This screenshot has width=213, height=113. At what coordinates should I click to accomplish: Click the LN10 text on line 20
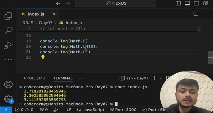(x=88, y=47)
